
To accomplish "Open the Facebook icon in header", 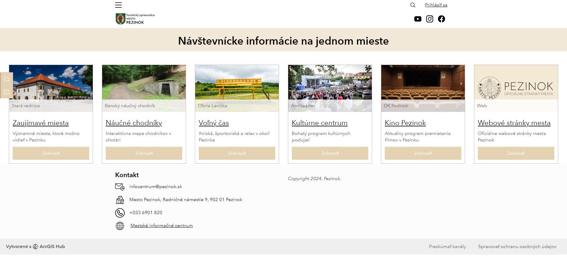I will click(x=441, y=19).
